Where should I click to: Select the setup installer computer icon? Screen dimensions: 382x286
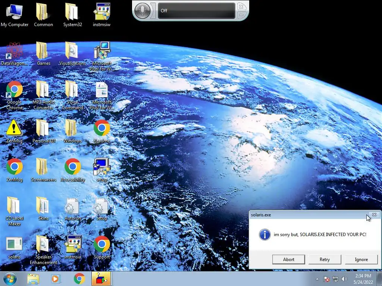101,170
